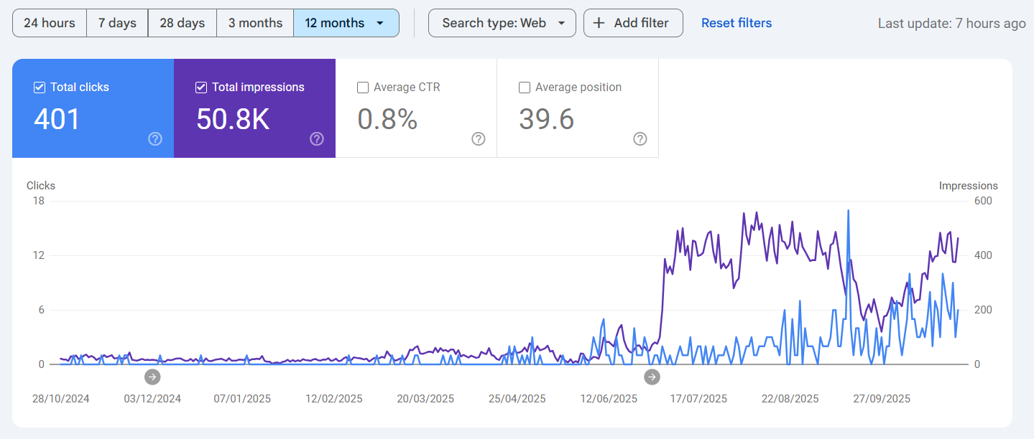Click the tallest impressions spike on the chart
Viewport: 1034px width, 439px height.
pyautogui.click(x=756, y=213)
